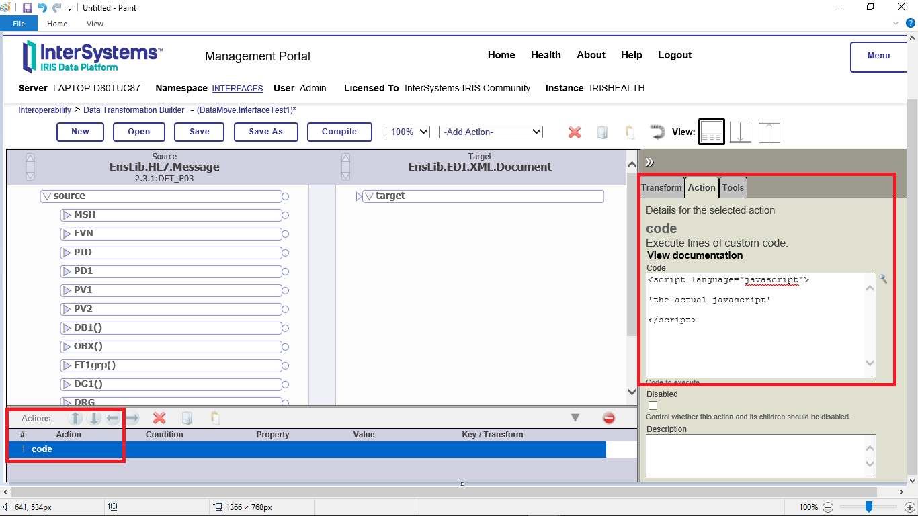Expand the PID segment
Image resolution: width=918 pixels, height=516 pixels.
(67, 253)
